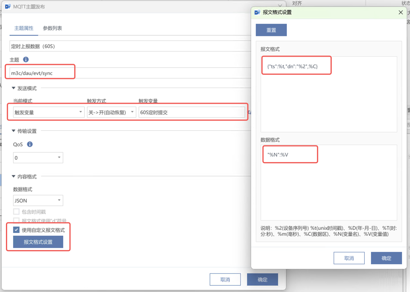The image size is (410, 292).
Task: Click the DT logo in MQTT主题发布 title
Action: point(8,6)
